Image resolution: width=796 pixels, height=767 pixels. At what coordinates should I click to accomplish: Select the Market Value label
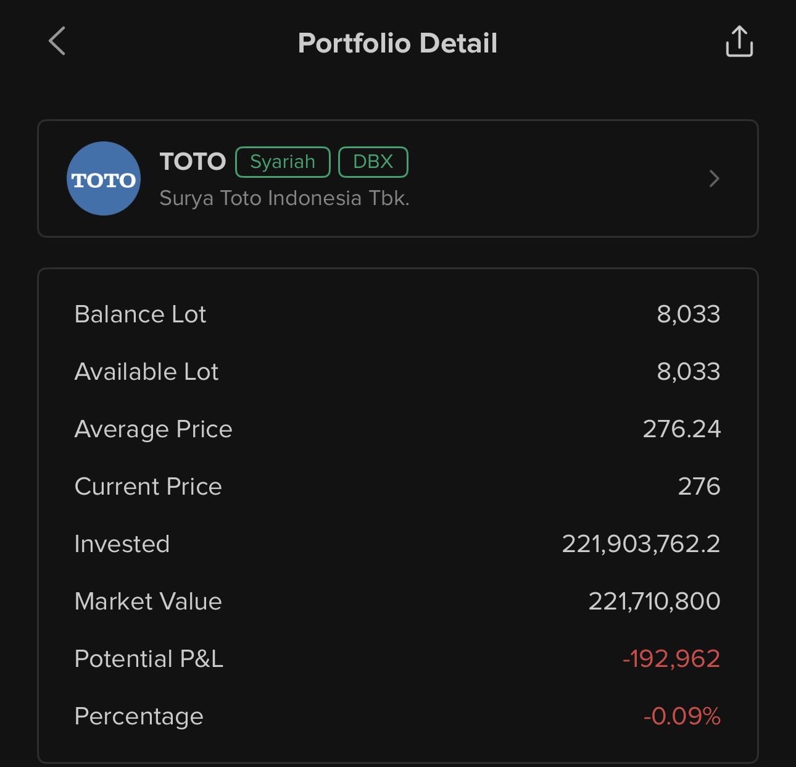[148, 601]
